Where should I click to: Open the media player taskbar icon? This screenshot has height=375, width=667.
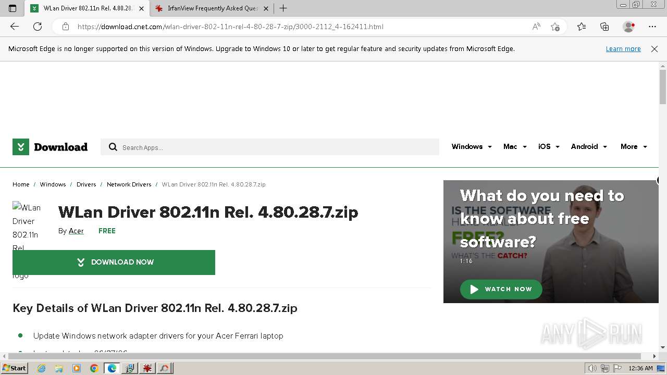pyautogui.click(x=77, y=368)
